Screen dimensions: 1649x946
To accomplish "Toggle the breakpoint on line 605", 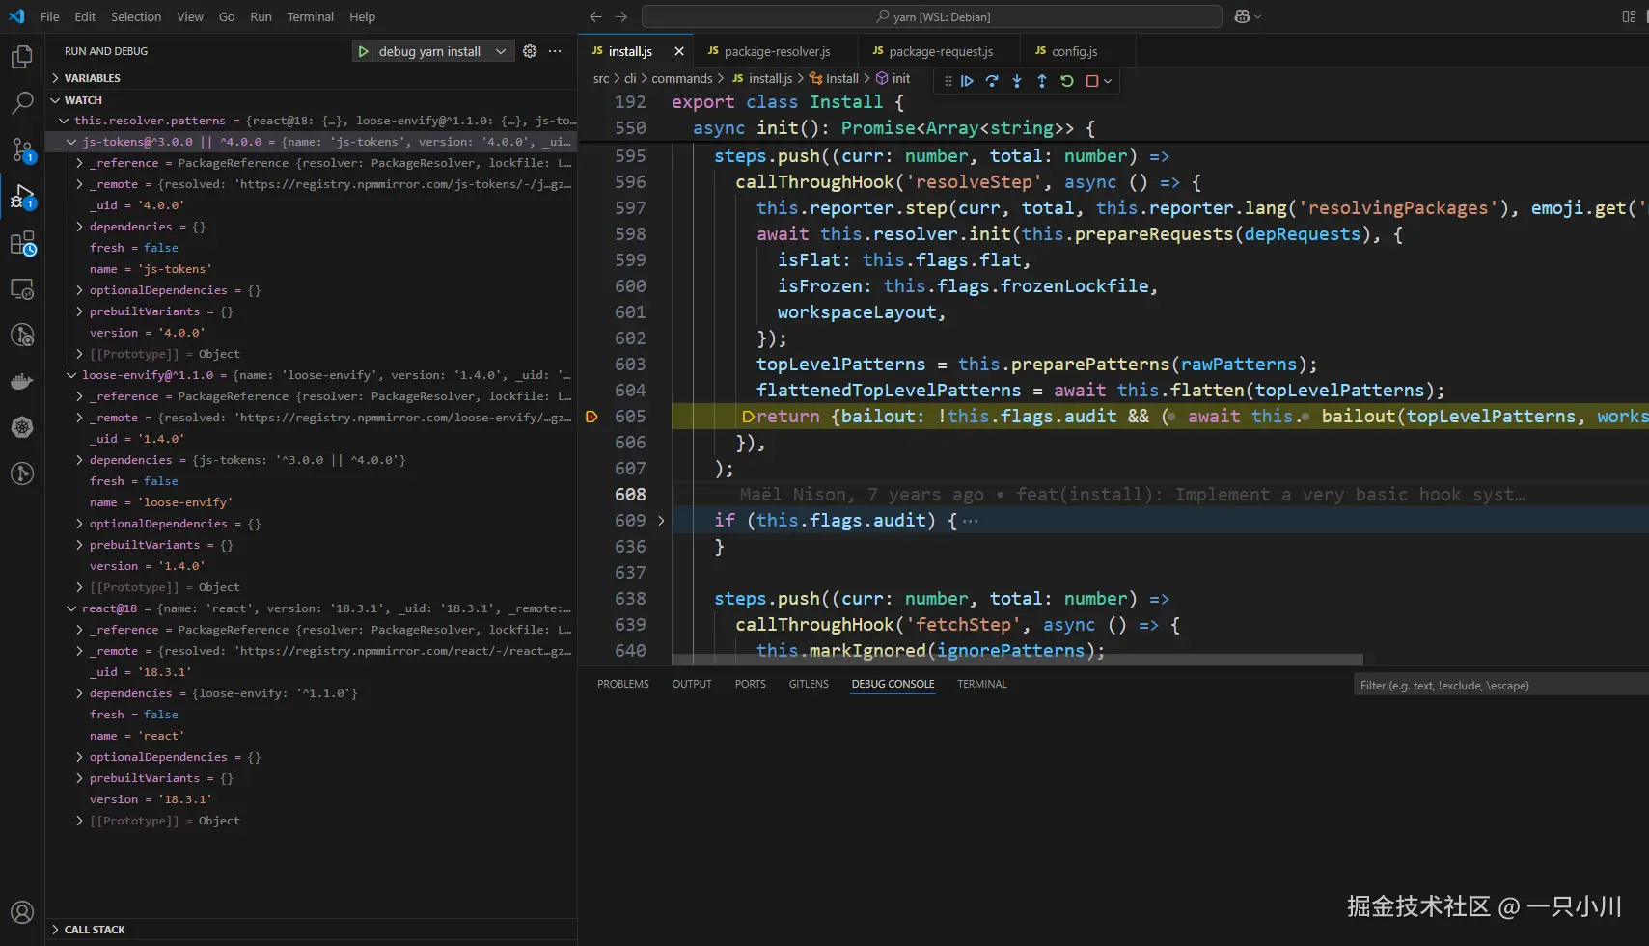I will click(592, 417).
